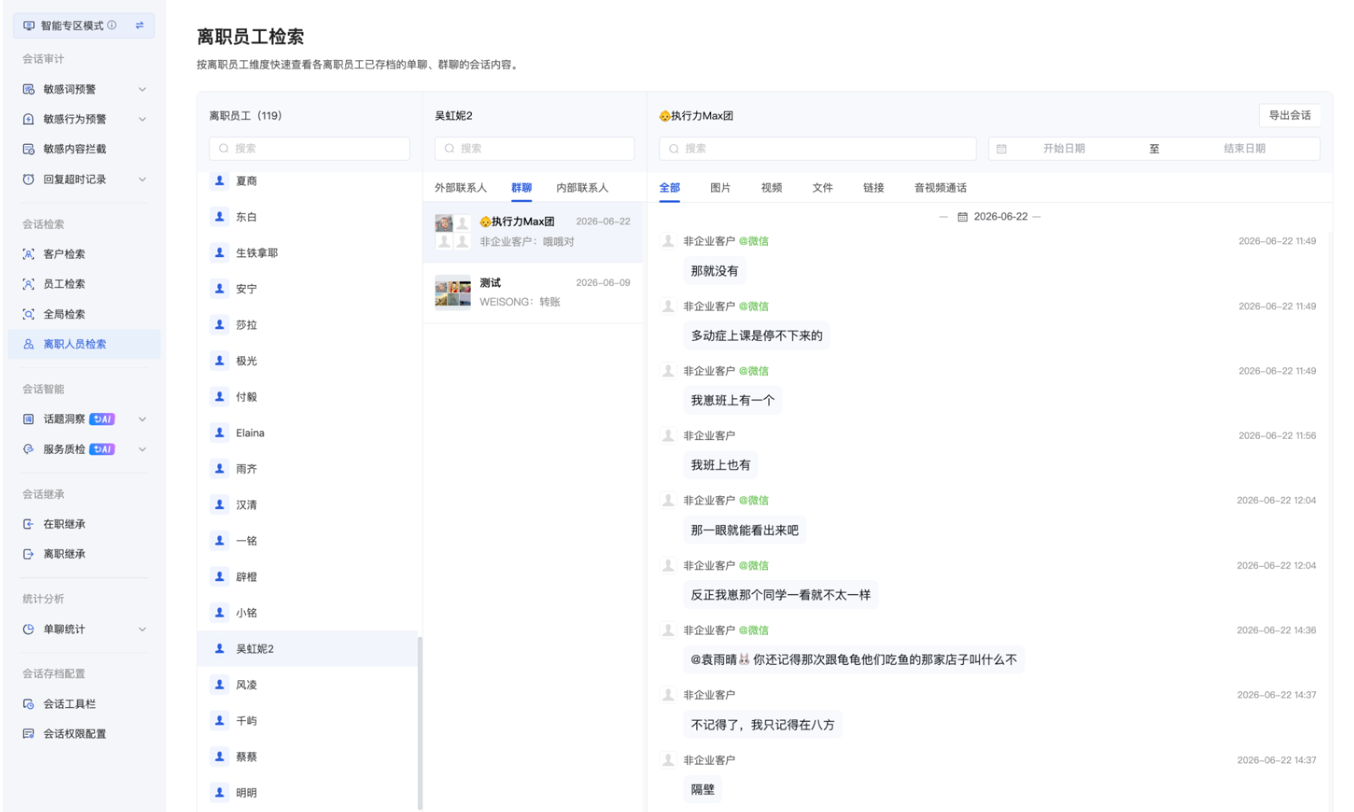Click the 敏感词预警 sidebar icon
This screenshot has width=1354, height=812.
(28, 89)
